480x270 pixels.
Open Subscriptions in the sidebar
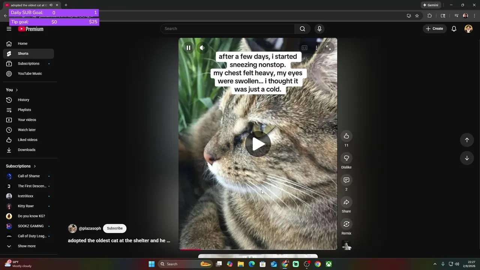[x=28, y=64]
